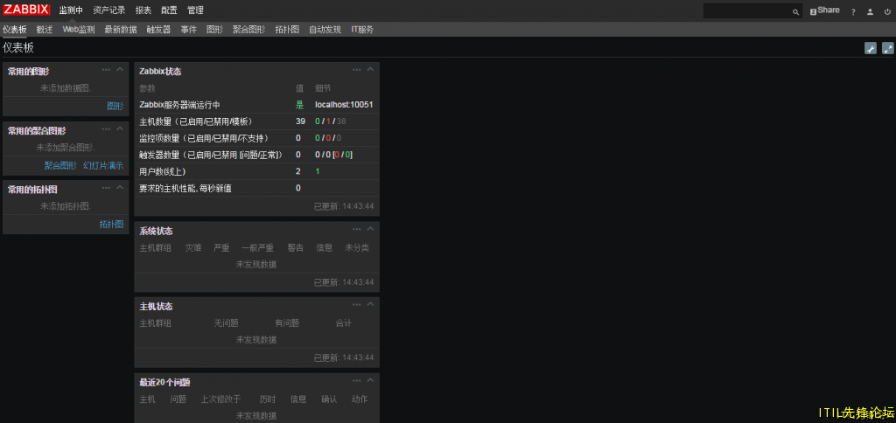The height and width of the screenshot is (423, 896).
Task: Switch to the 概述 submenu tab
Action: (x=45, y=30)
